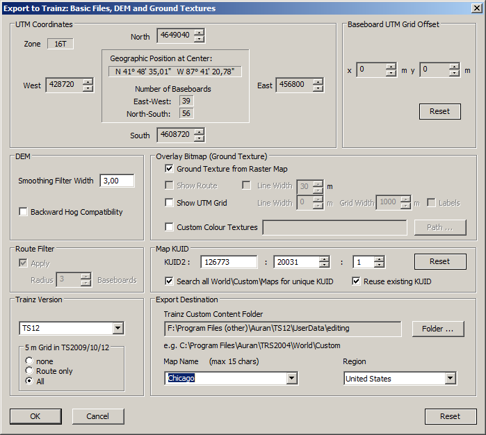Image resolution: width=486 pixels, height=435 pixels.
Task: Click the Smoothing Filter Width field
Action: pos(117,181)
